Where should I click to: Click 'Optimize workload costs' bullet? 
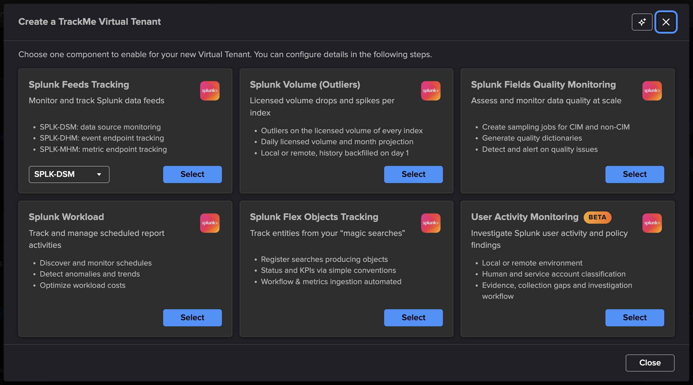pyautogui.click(x=83, y=285)
